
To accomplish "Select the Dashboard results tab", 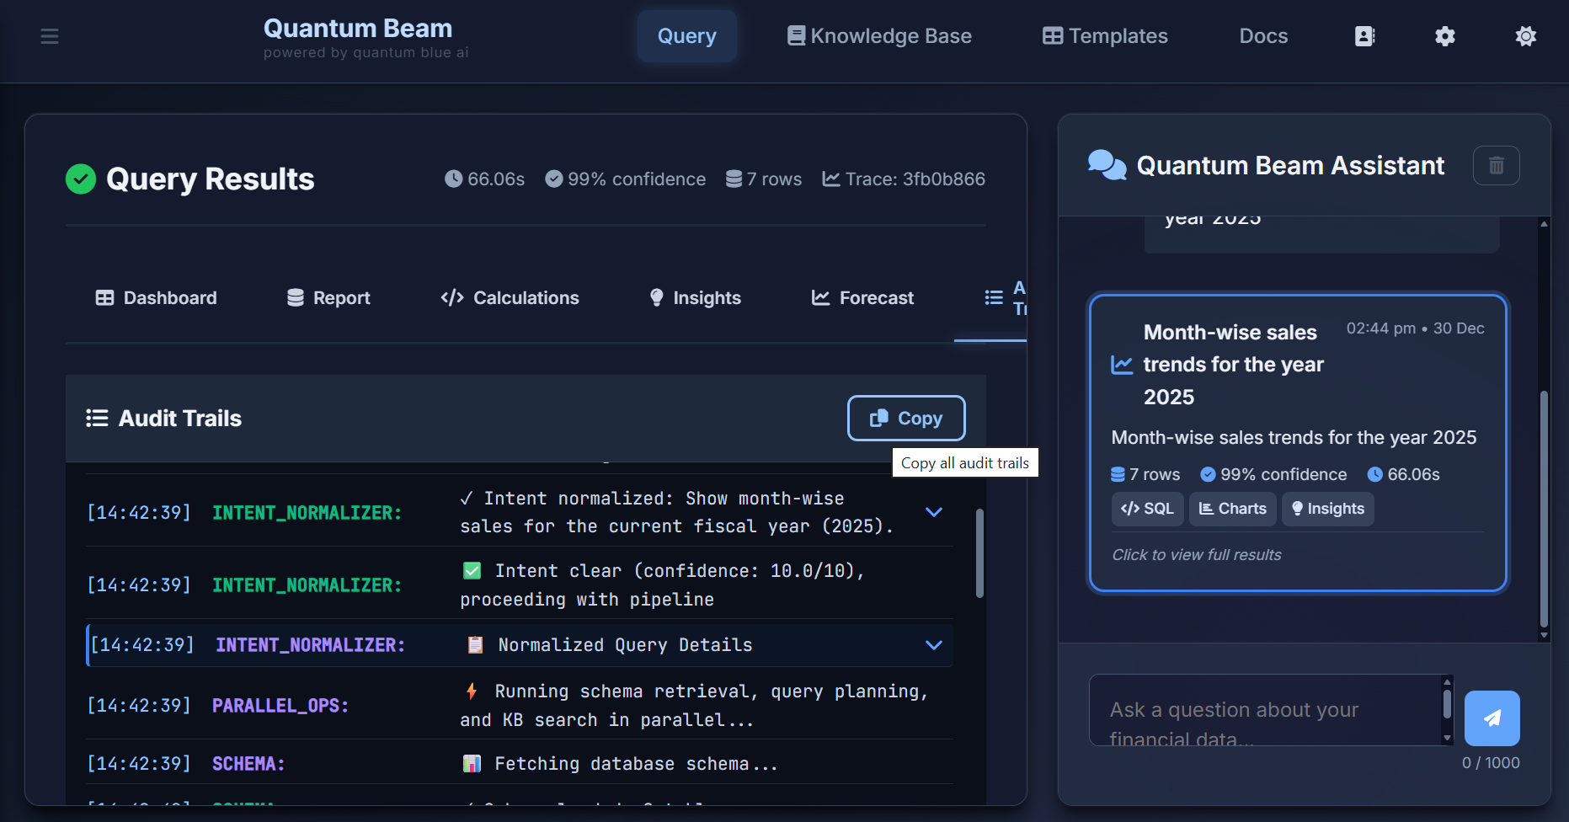I will [157, 298].
